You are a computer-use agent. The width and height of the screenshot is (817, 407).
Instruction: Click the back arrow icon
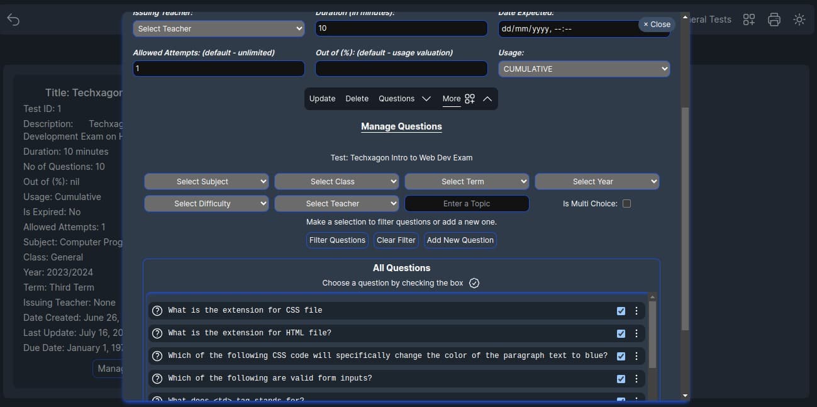13,20
